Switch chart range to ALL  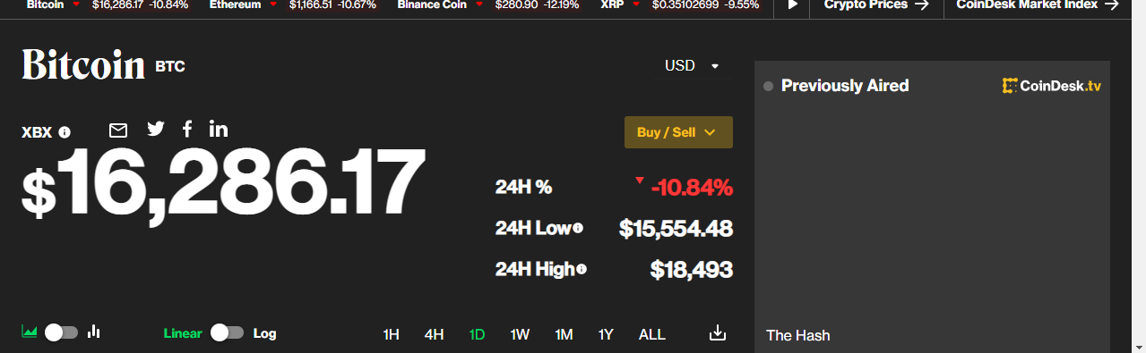[652, 334]
